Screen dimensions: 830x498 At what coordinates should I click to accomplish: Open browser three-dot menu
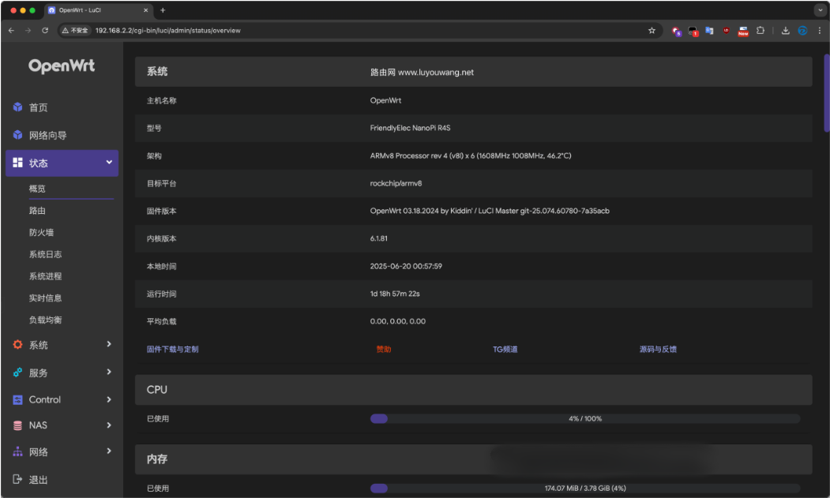pyautogui.click(x=820, y=31)
